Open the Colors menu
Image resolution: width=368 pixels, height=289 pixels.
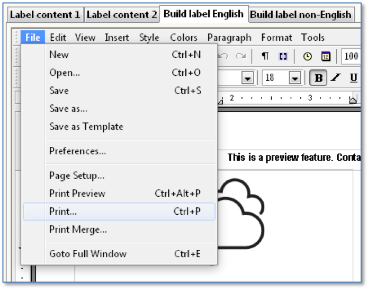coord(184,37)
